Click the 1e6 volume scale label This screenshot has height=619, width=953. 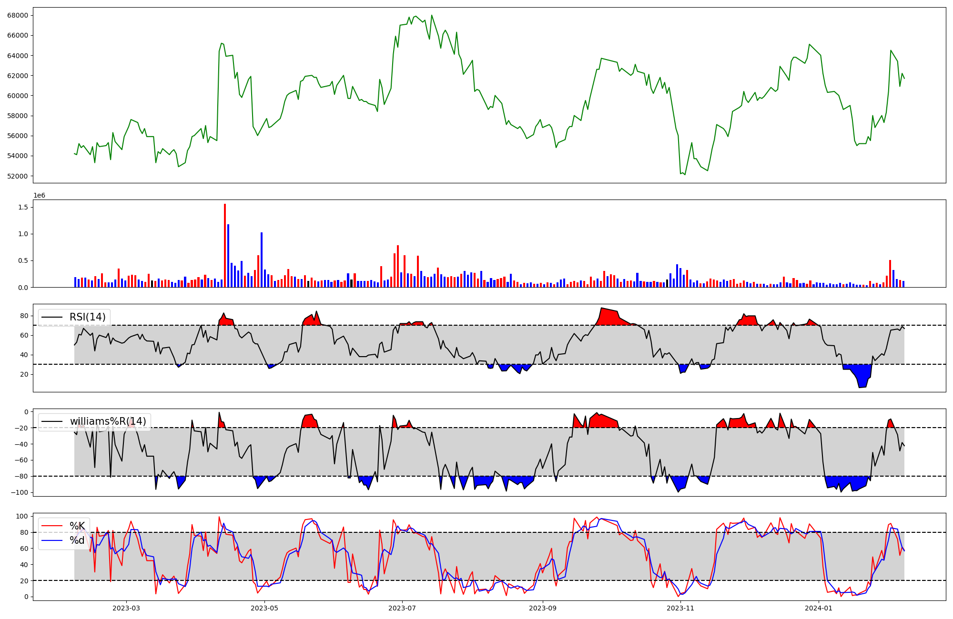pyautogui.click(x=39, y=196)
